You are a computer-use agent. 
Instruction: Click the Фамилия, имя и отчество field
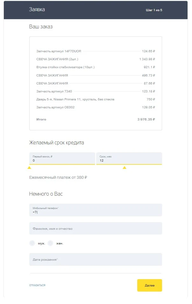[96, 228]
